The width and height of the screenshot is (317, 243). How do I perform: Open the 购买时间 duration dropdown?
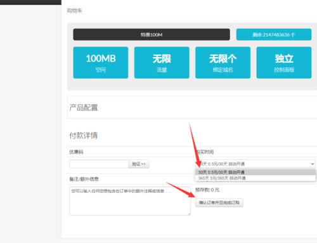(256, 164)
